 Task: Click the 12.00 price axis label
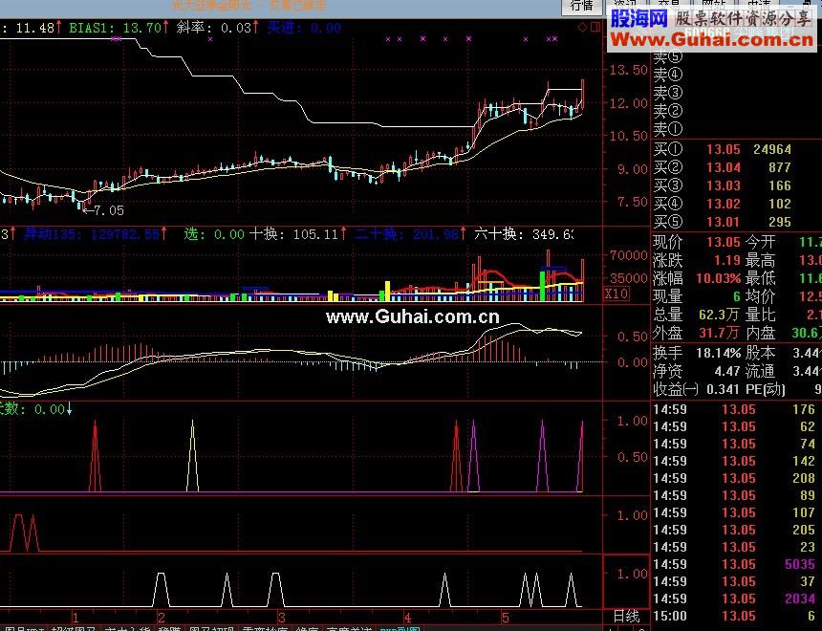pos(628,103)
